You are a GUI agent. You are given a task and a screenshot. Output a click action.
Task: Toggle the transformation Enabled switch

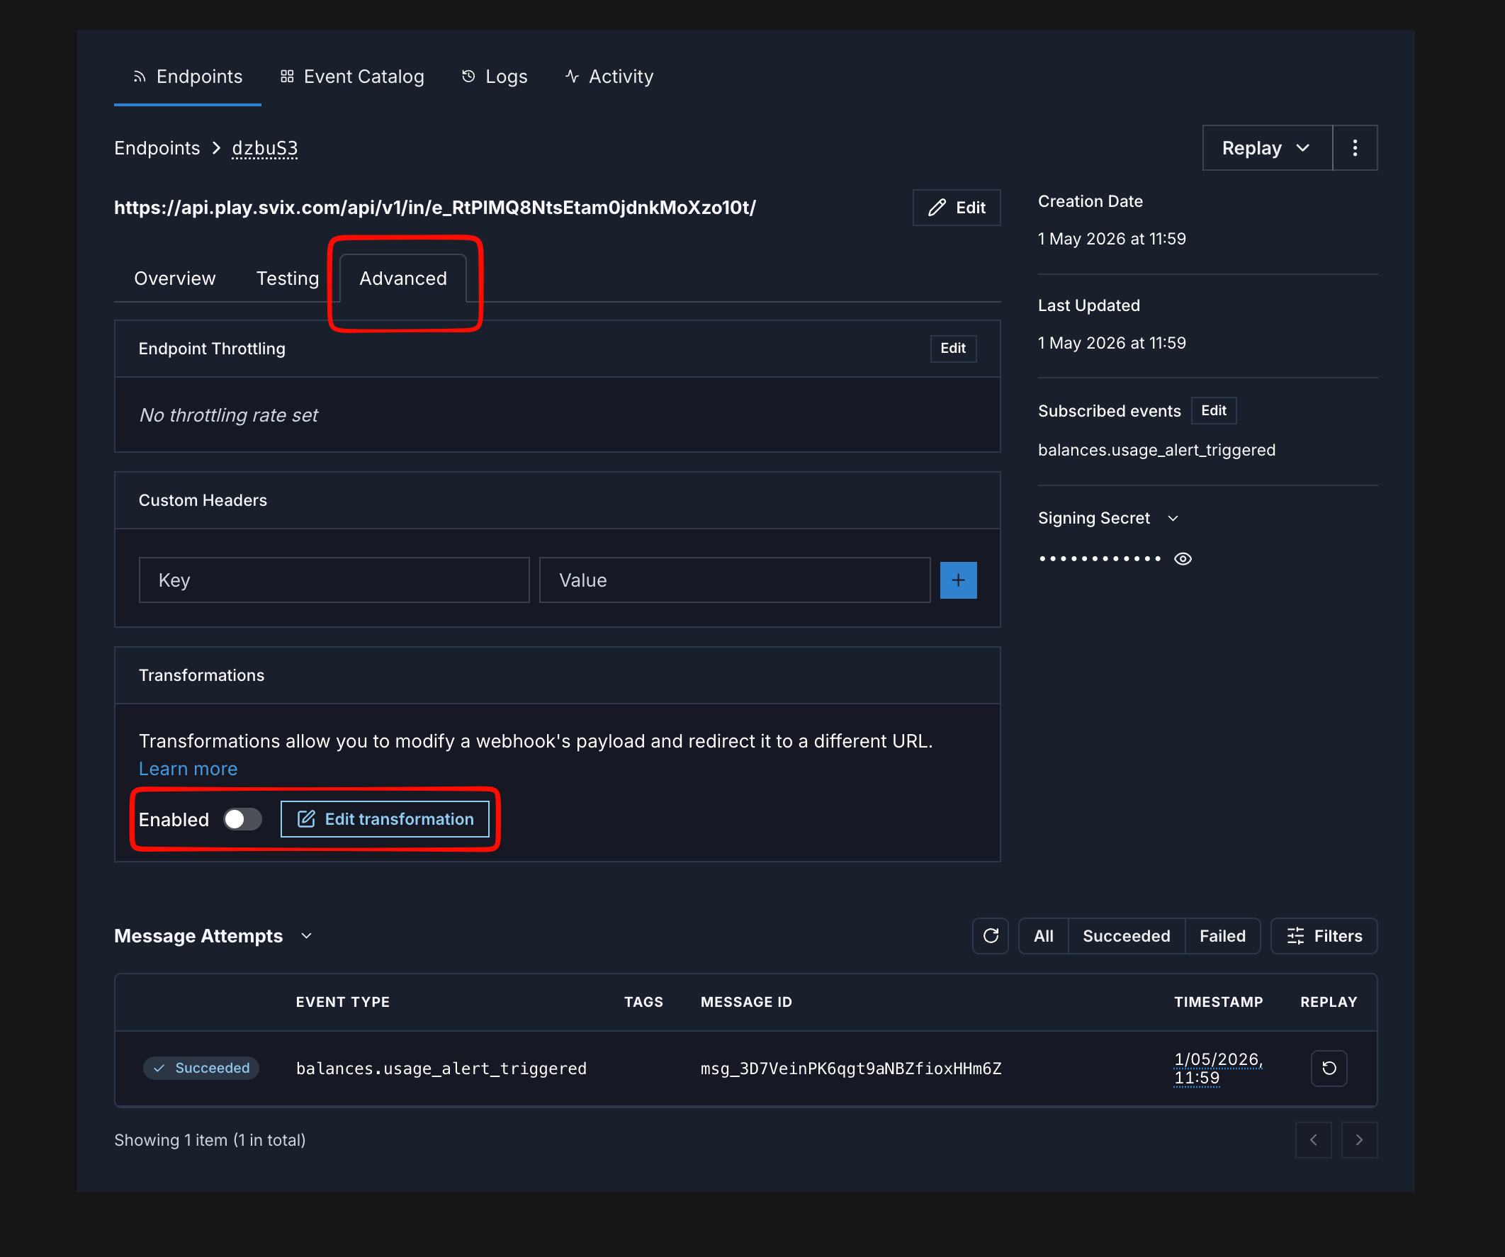click(x=242, y=819)
